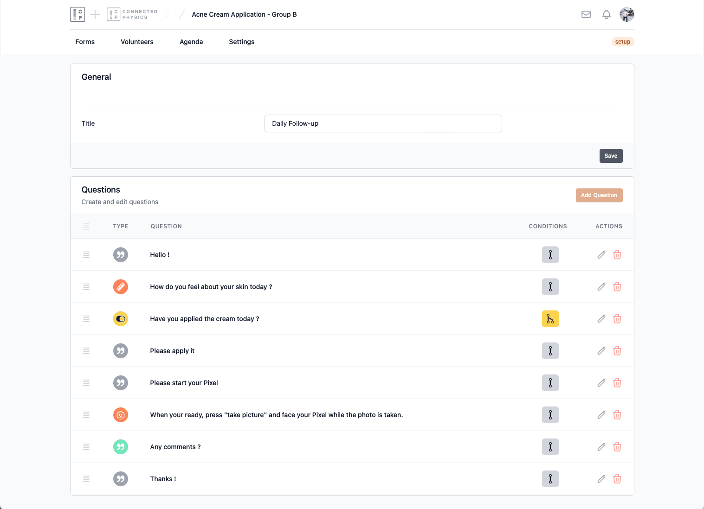Open the notifications bell icon

tap(606, 14)
